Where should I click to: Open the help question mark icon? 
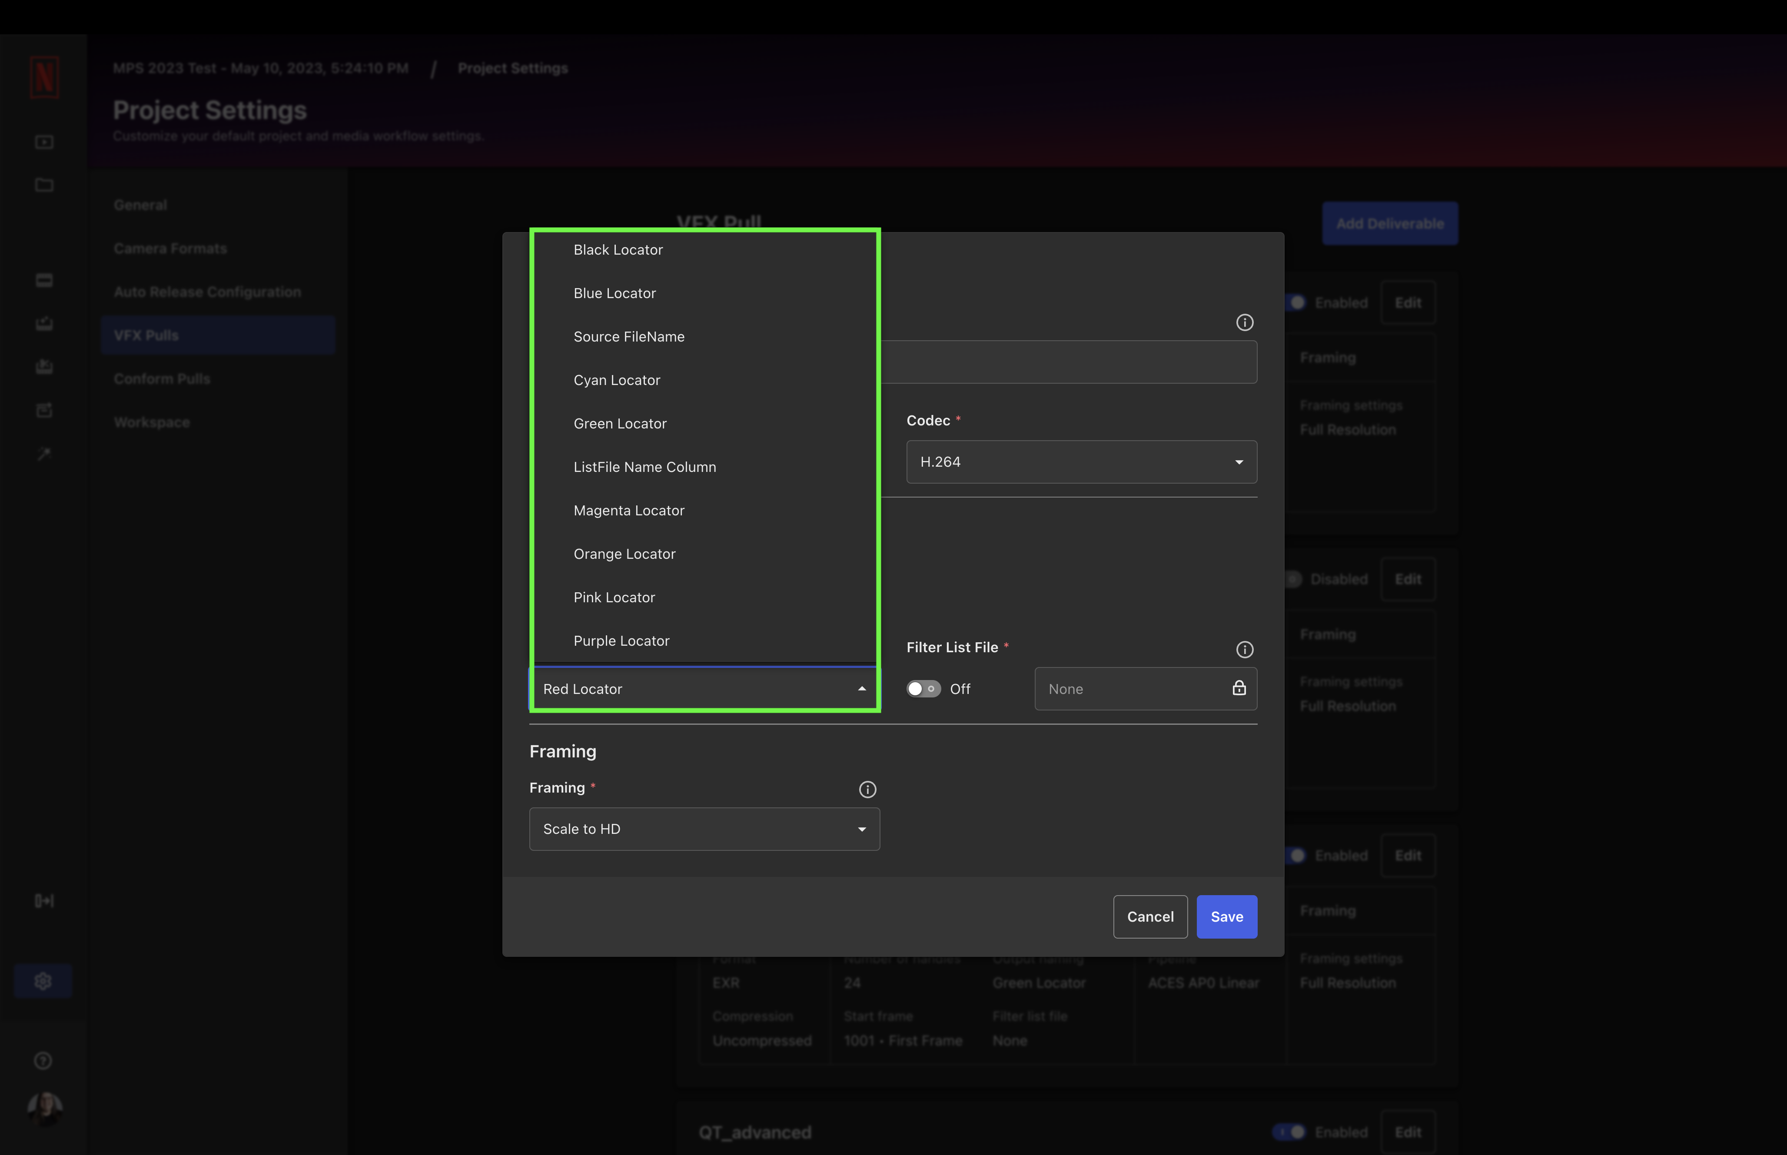point(43,1061)
